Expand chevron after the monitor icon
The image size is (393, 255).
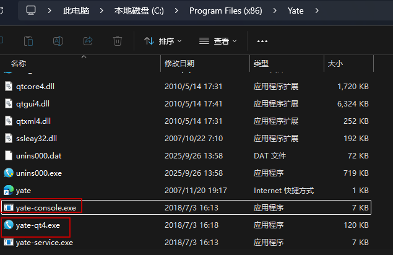click(x=50, y=11)
